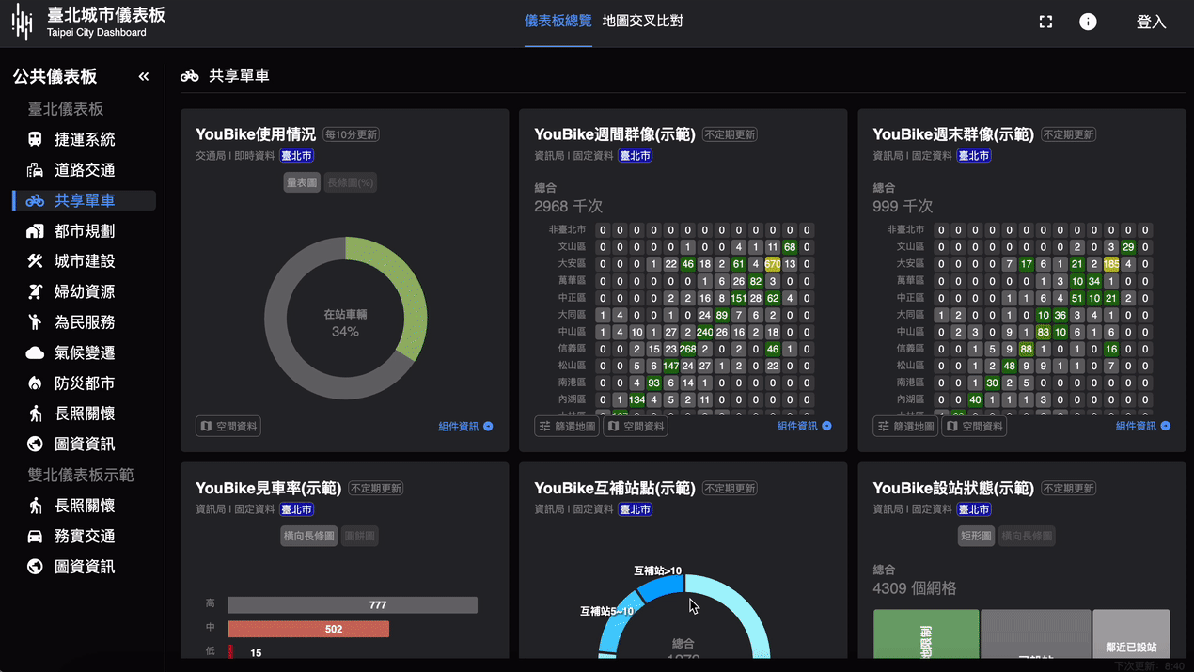Click the fullscreen icon in header
This screenshot has width=1194, height=672.
click(x=1045, y=22)
